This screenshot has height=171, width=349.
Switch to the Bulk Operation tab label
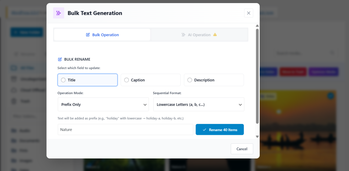105,35
